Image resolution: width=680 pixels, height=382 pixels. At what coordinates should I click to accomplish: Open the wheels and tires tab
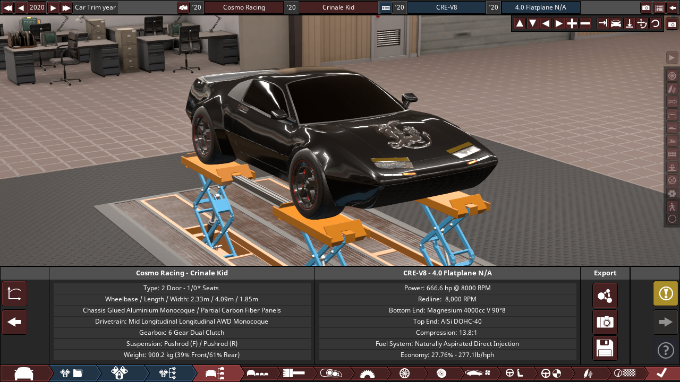coord(404,374)
